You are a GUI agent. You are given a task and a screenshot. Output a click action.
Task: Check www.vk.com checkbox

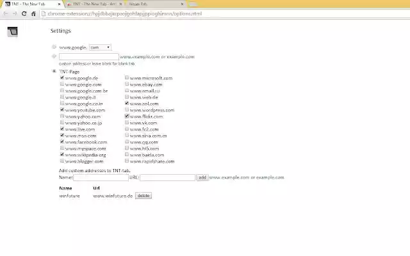click(x=127, y=122)
